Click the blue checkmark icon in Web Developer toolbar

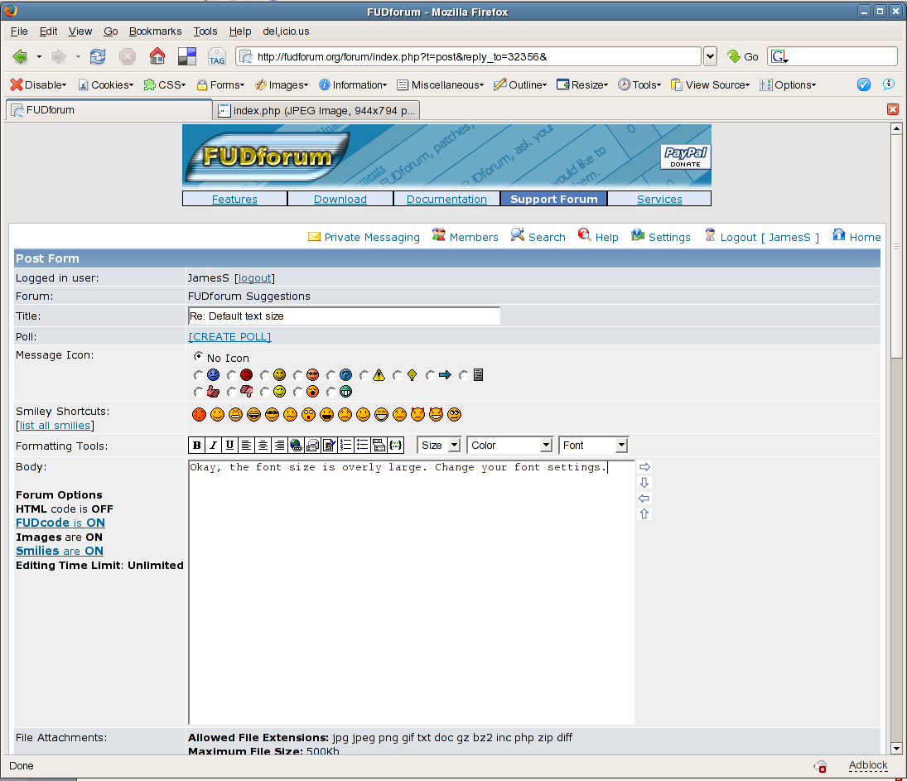click(864, 84)
